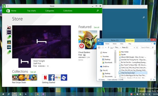The width and height of the screenshot is (158, 96).
Task: Open search magnifier in Store green bar
Action: coord(97,11)
